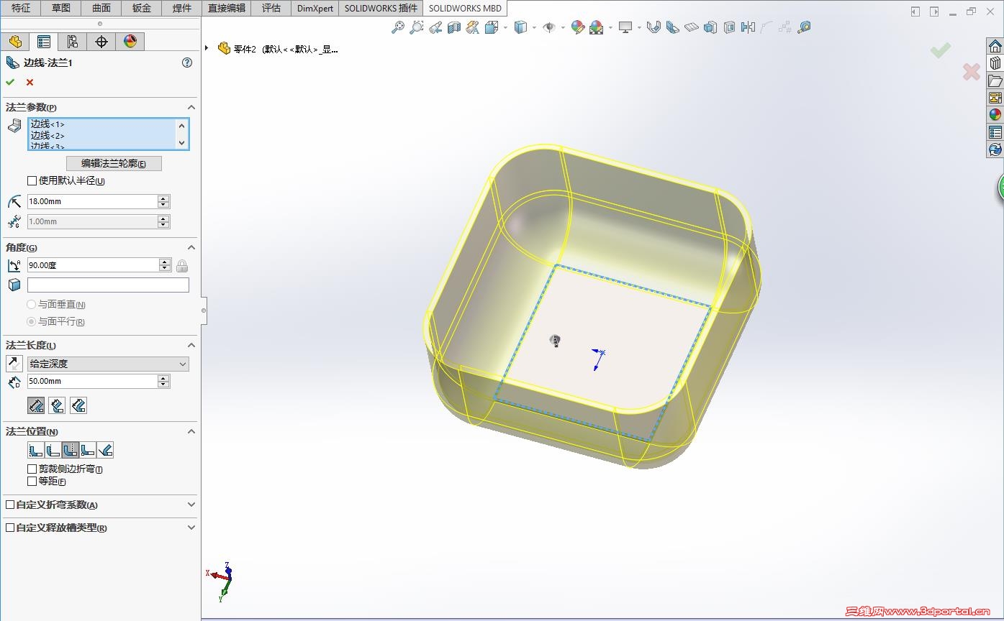Expand the 自定义折弯系数 section
The image size is (1004, 621).
pos(191,505)
